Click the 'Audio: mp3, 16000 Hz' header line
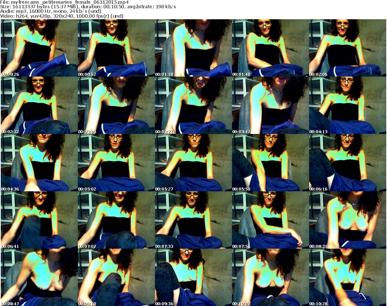Viewport: 387px width, 306px height. point(51,11)
